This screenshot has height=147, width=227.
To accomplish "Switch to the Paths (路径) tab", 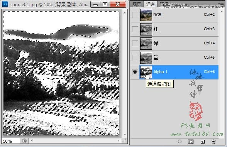I will point(164,4).
